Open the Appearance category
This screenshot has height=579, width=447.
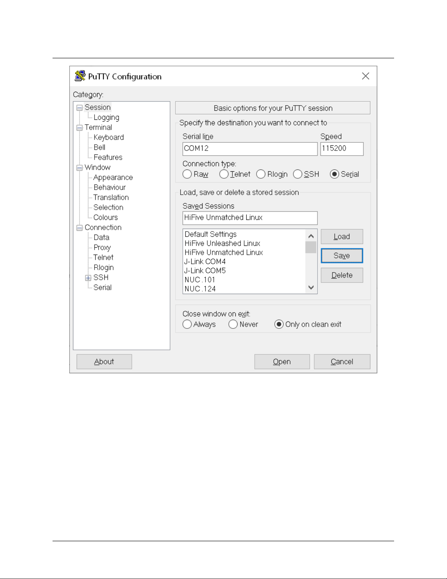[x=113, y=178]
